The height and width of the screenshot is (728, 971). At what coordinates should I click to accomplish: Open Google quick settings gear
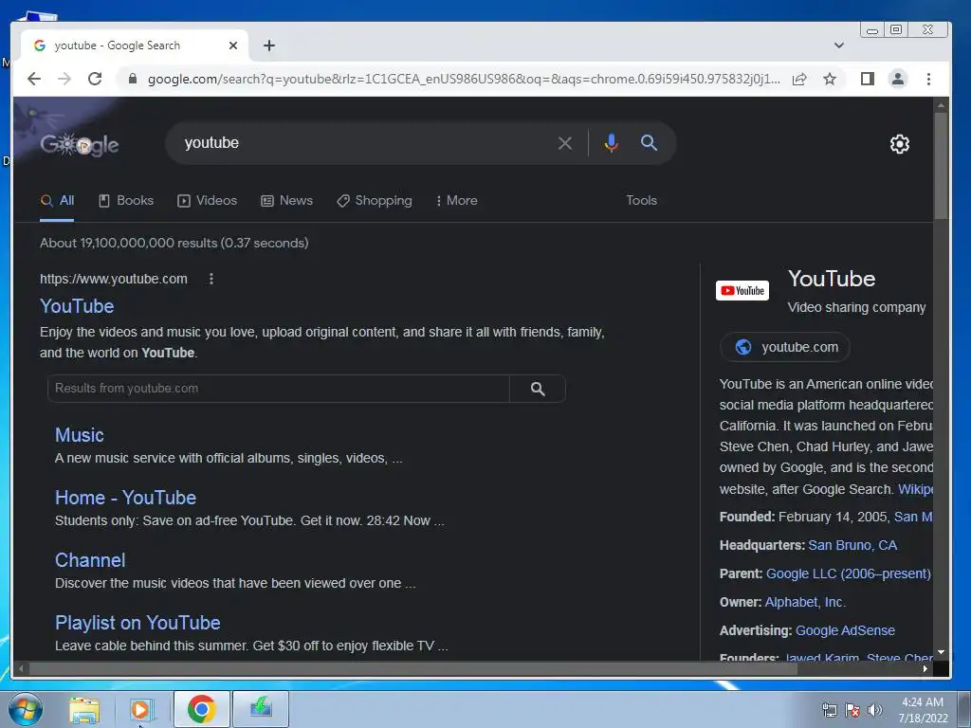pos(900,144)
